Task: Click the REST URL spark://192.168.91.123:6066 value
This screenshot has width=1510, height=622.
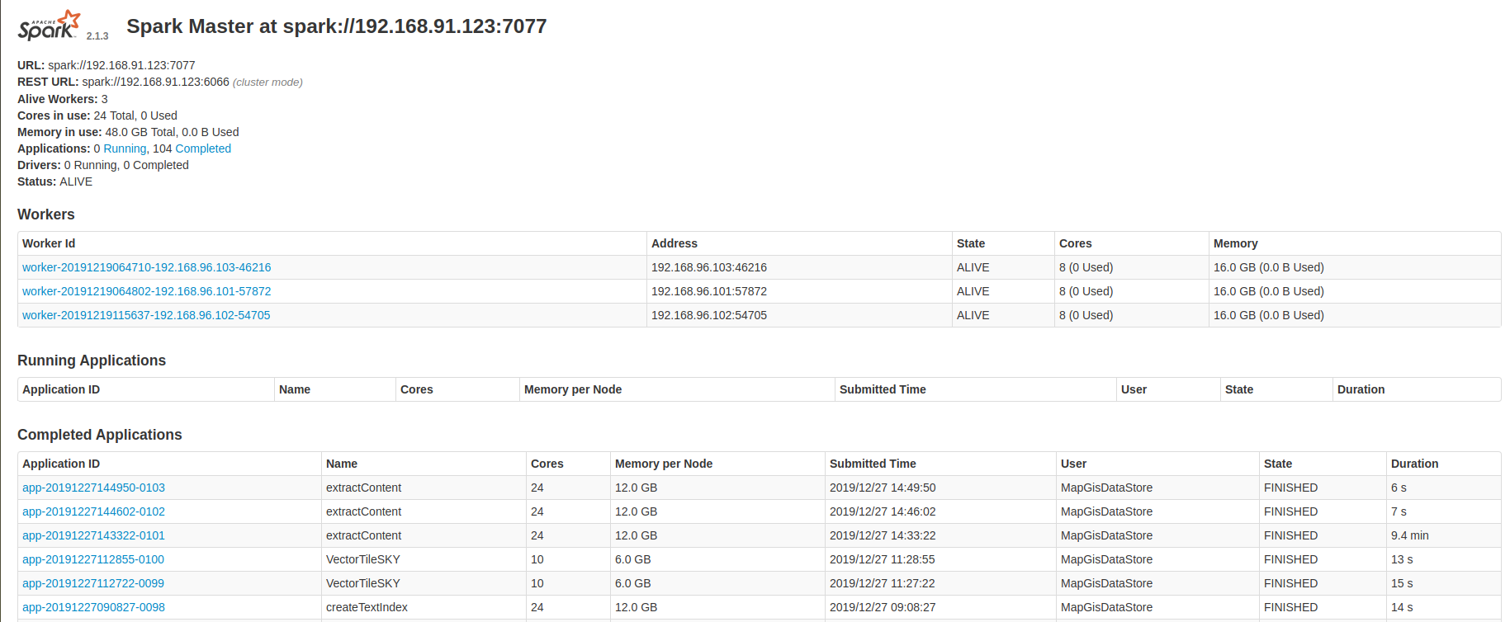Action: pos(156,82)
